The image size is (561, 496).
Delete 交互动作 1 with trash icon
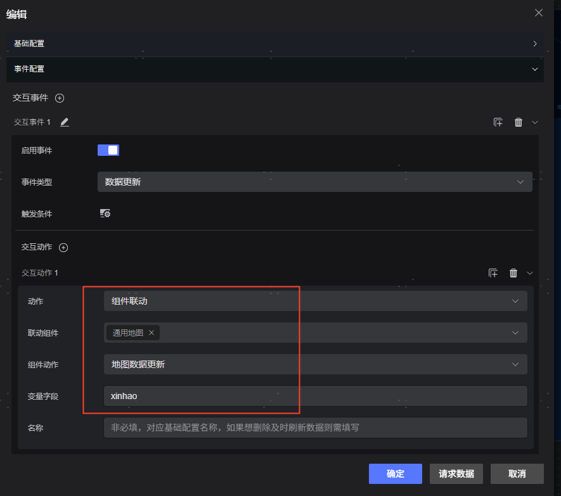click(x=513, y=273)
